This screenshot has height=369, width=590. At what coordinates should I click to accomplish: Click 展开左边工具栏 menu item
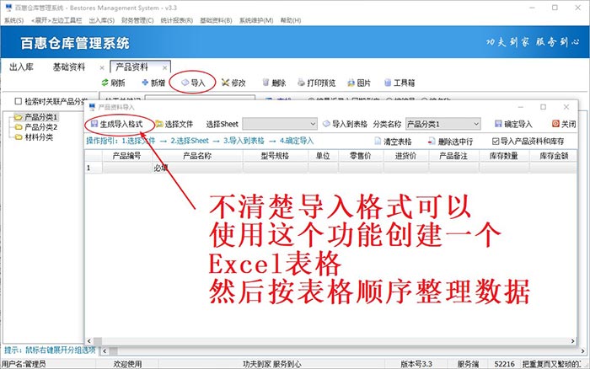pos(56,20)
